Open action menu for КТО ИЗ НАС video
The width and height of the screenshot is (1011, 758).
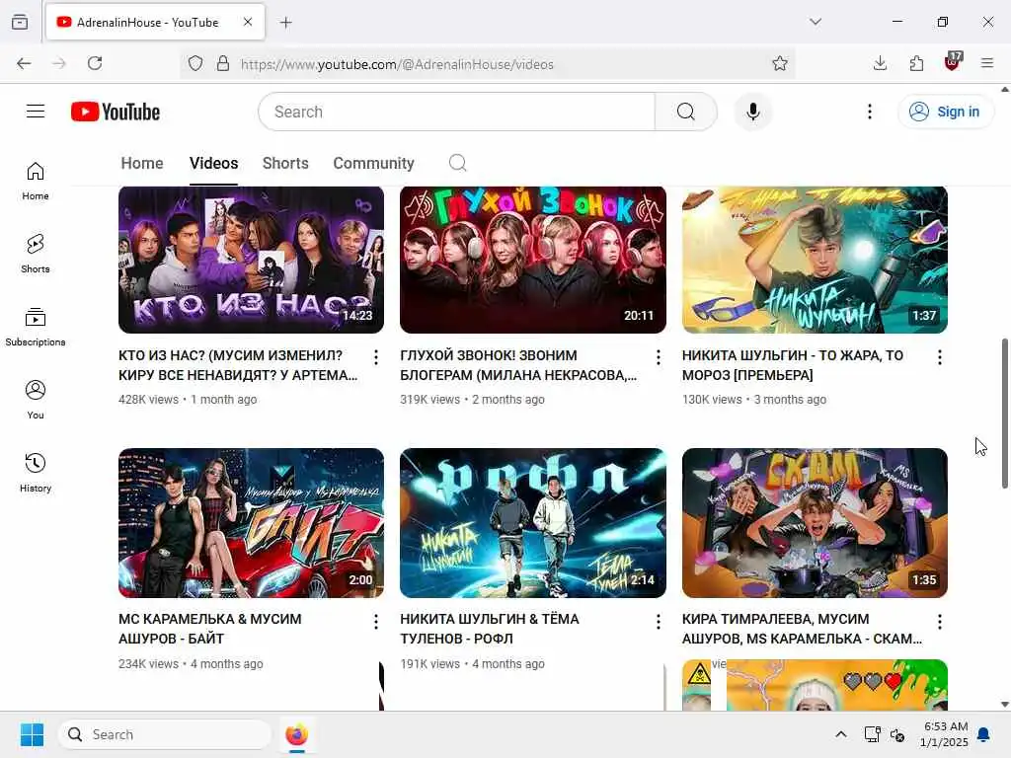pos(376,357)
